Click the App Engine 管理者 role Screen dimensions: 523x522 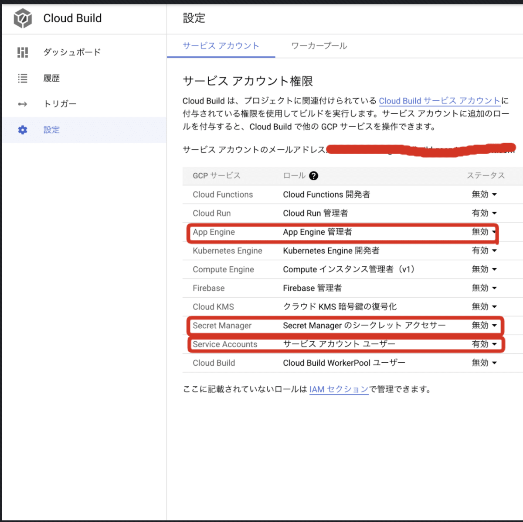coord(317,232)
